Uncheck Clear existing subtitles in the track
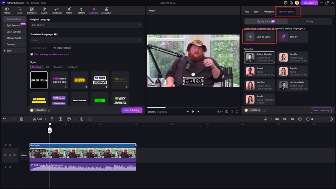Screen dimensions: 336x189 click(x=32, y=54)
